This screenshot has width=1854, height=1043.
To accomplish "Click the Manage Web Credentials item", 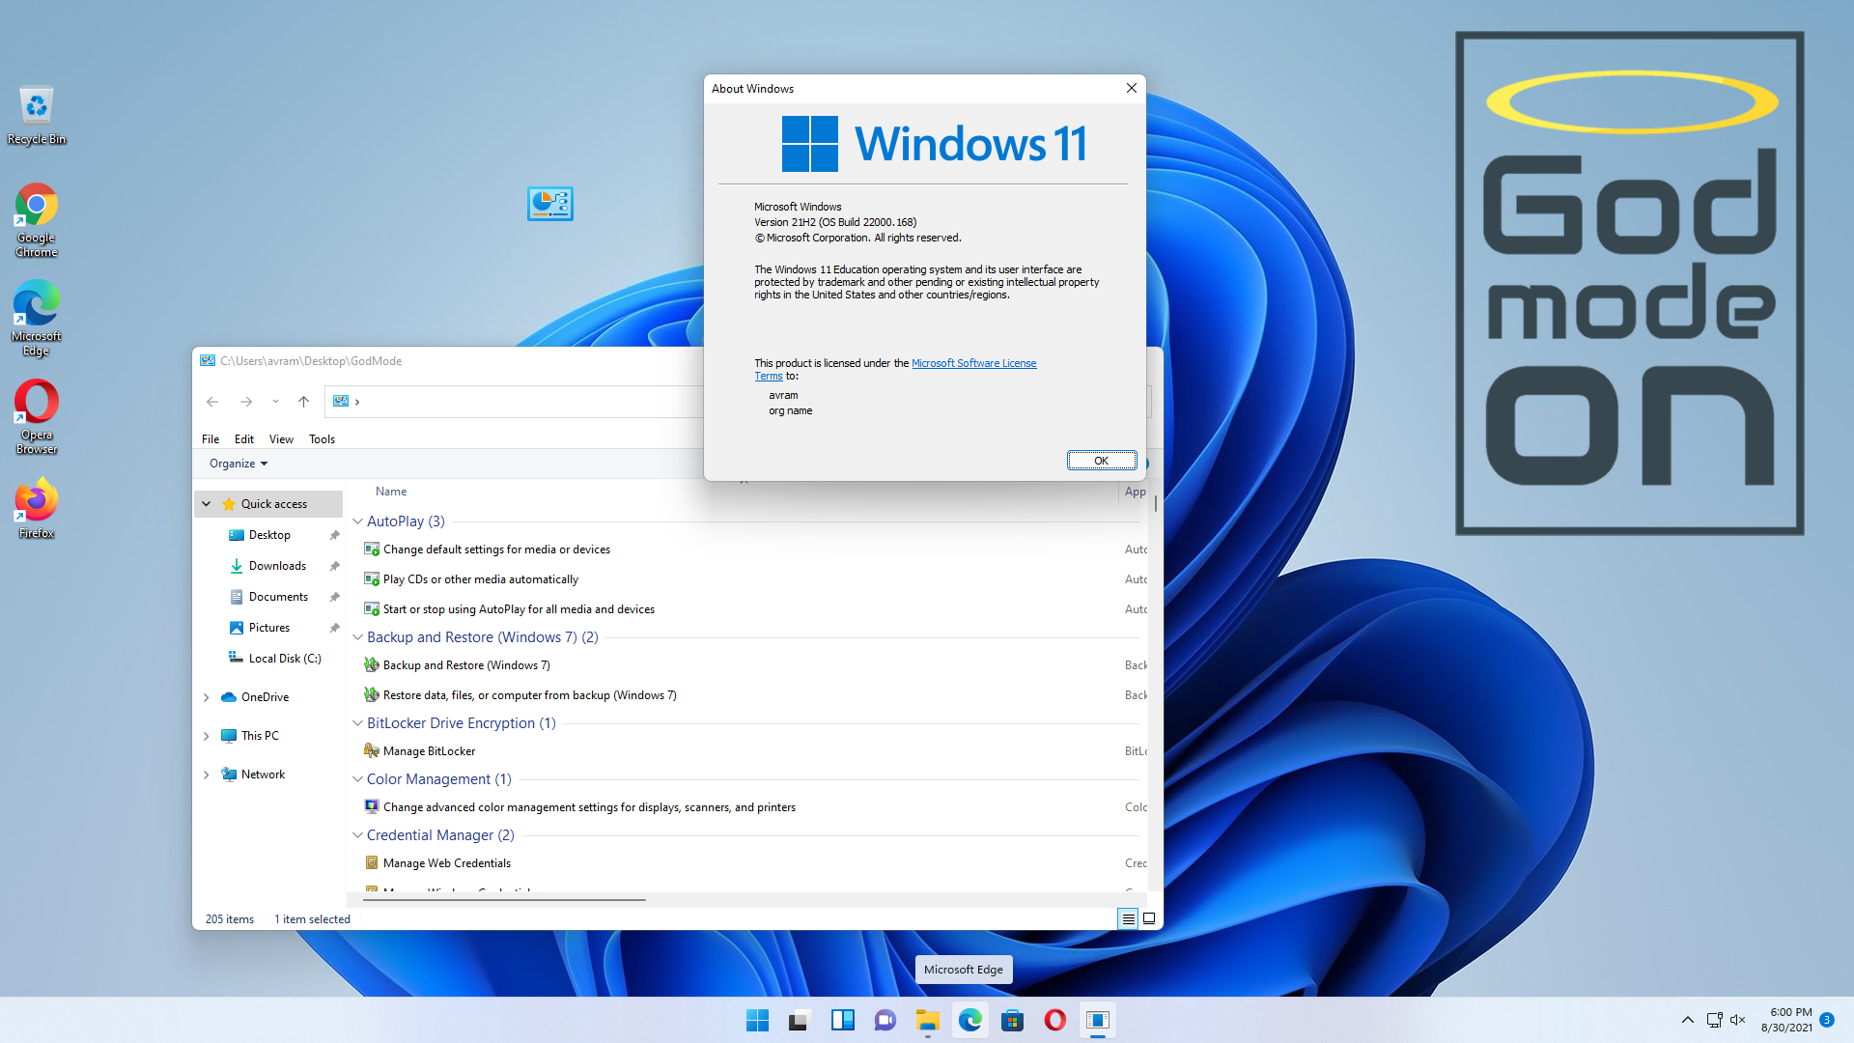I will [x=446, y=862].
